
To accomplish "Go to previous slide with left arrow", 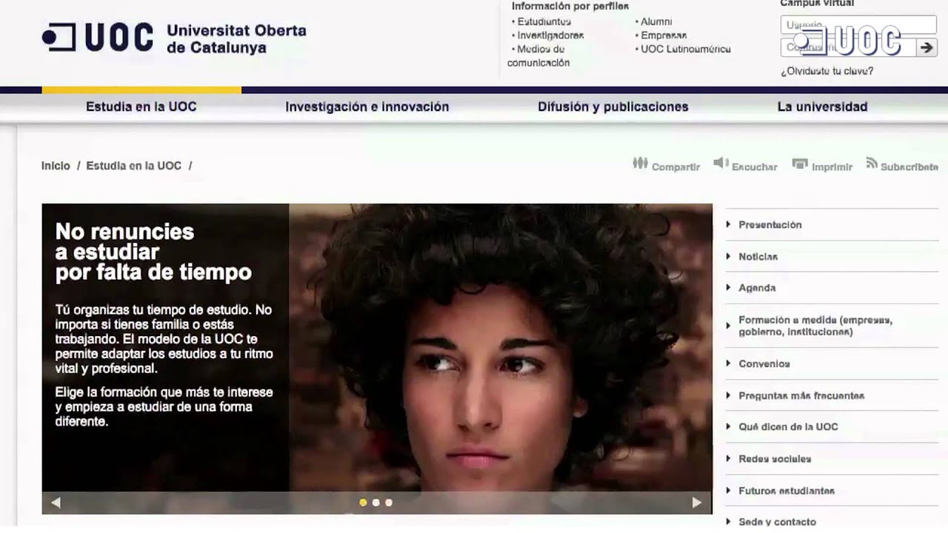I will point(56,503).
